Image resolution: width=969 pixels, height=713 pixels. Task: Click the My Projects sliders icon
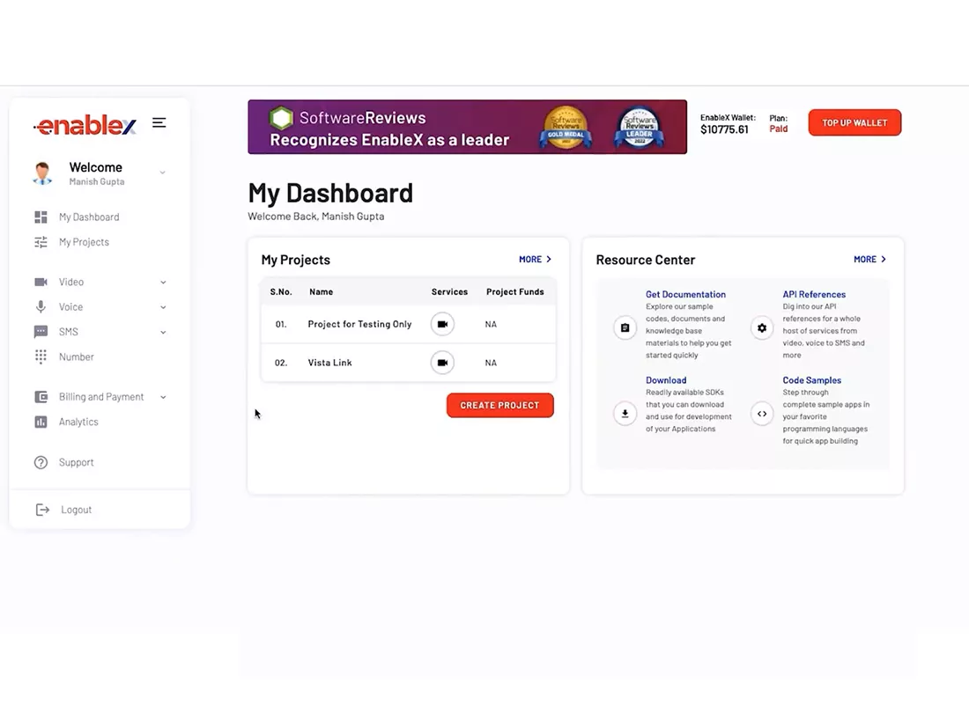click(41, 242)
